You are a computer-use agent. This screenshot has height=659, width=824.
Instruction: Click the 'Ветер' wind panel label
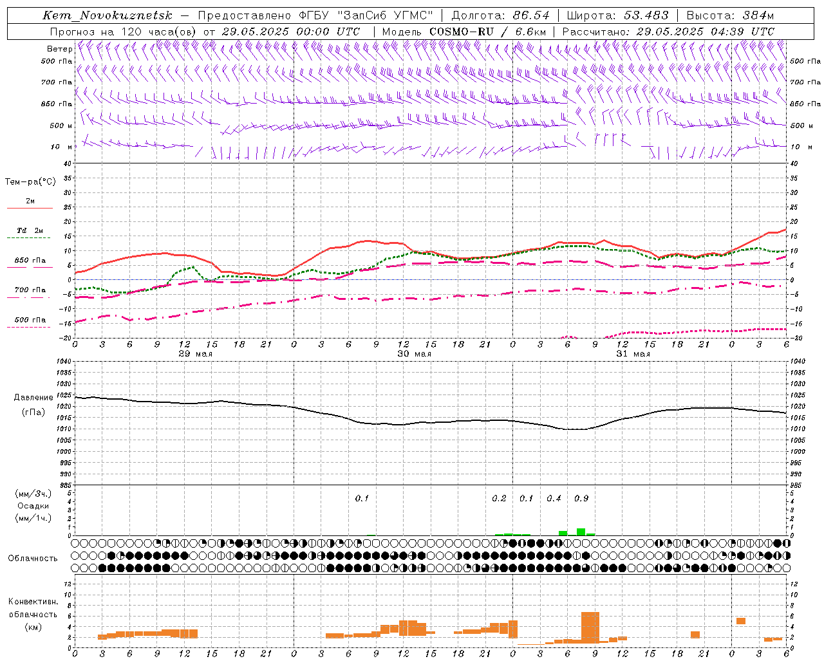tap(59, 49)
